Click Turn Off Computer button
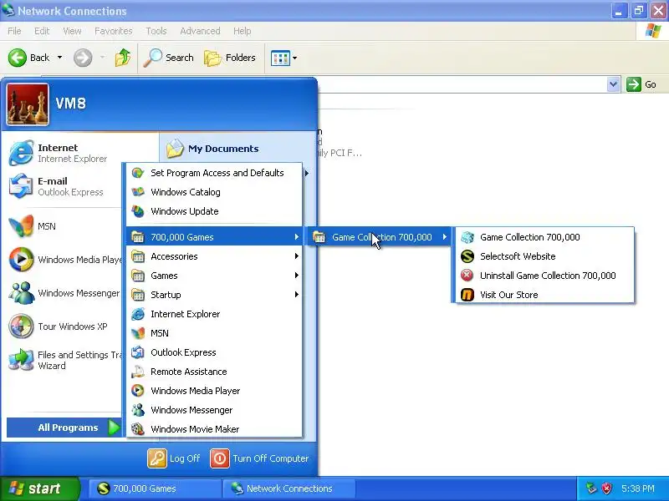The image size is (669, 501). (x=259, y=458)
